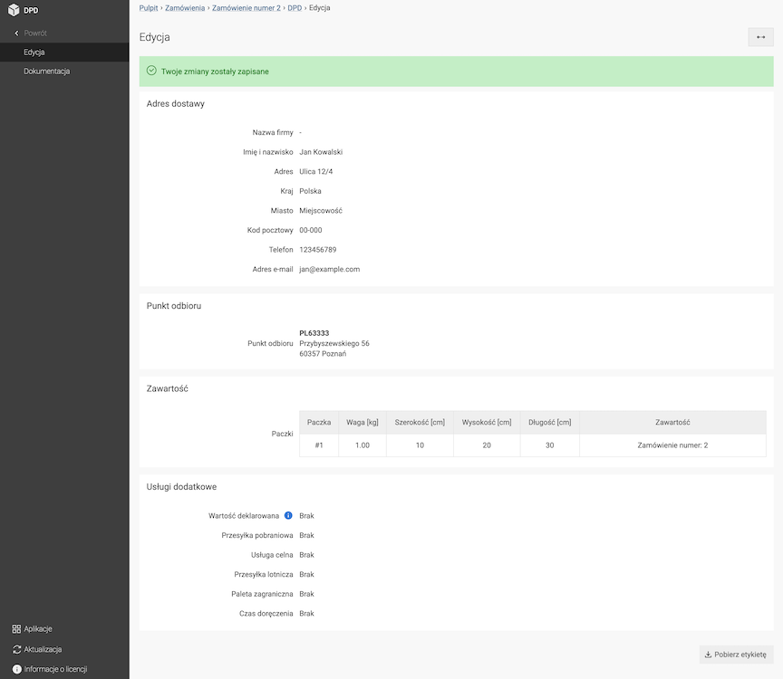Click the Zawartość section heading
Image resolution: width=783 pixels, height=679 pixels.
(168, 388)
